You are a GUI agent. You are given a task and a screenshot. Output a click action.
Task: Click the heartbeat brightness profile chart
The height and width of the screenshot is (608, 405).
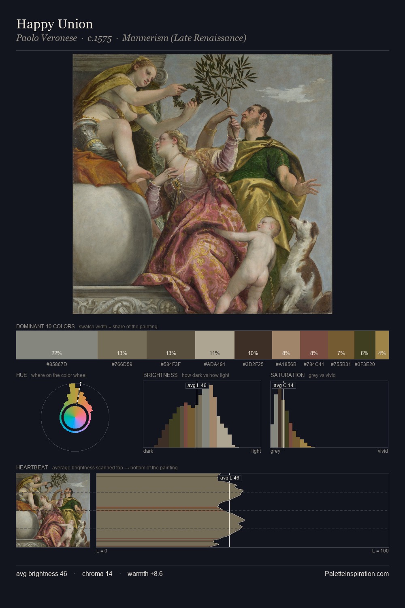pos(243,510)
